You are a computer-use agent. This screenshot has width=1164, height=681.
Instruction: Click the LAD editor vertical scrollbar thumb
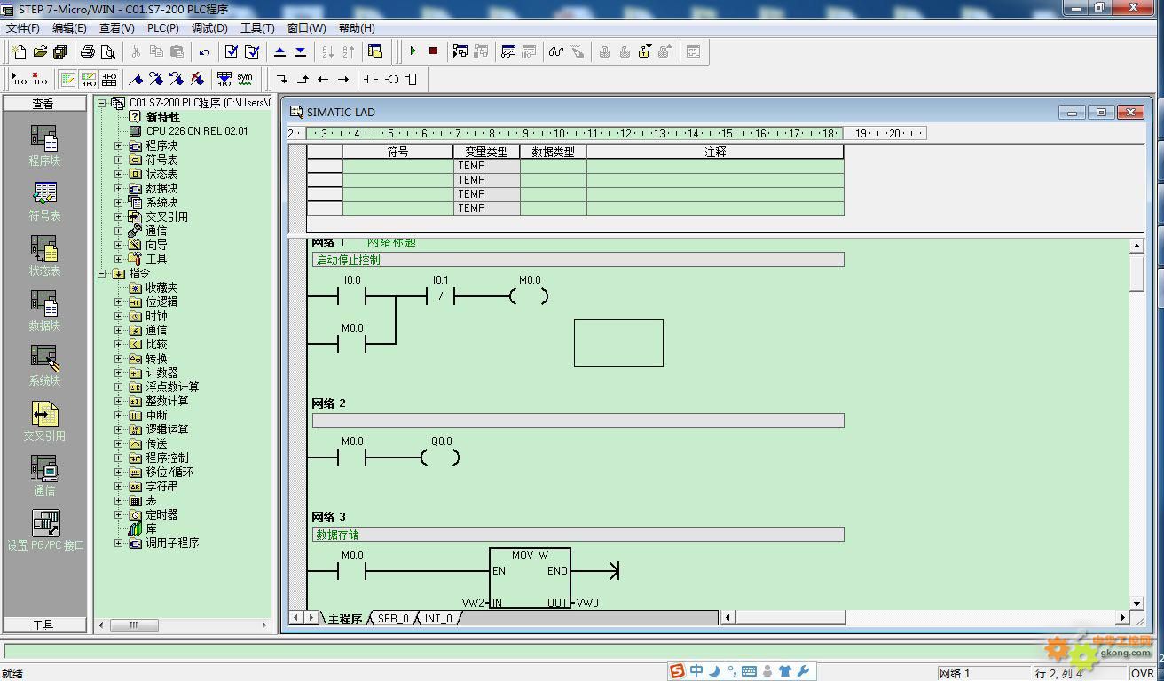[x=1136, y=273]
